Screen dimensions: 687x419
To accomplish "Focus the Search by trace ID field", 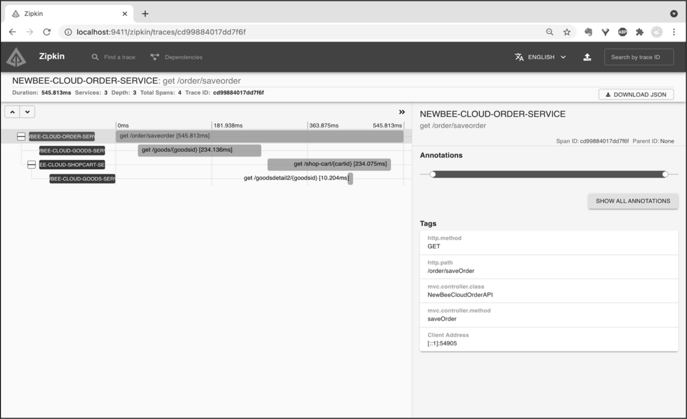I will pos(639,57).
